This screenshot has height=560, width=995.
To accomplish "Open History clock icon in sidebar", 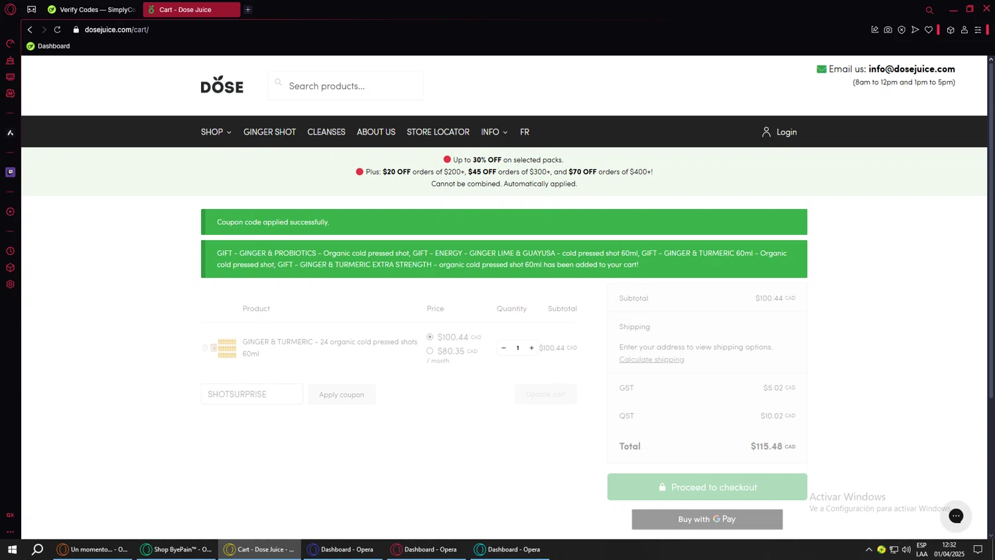I will (x=10, y=251).
